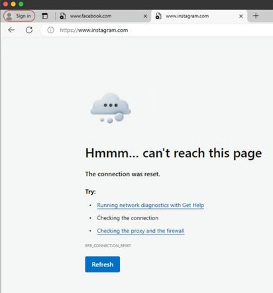This screenshot has height=293, width=273.
Task: Click the Checking the connection text
Action: point(128,218)
